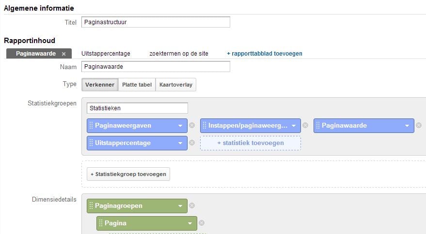This screenshot has width=426, height=234.
Task: Remove the Paginaweergaven metric with its X icon
Action: (192, 125)
